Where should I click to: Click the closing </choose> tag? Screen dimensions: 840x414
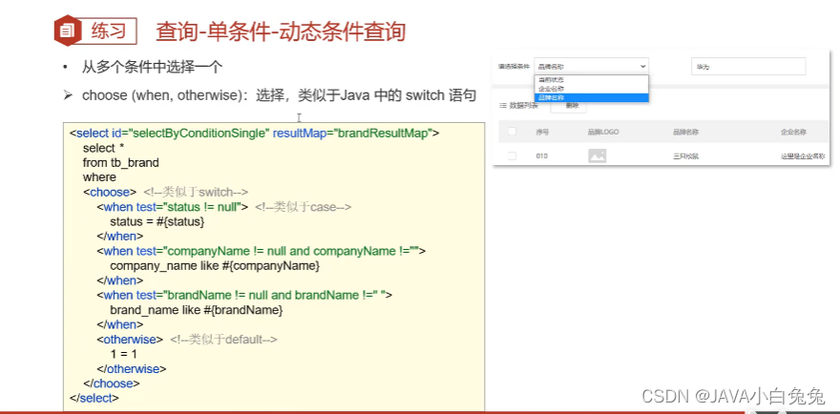[x=112, y=383]
